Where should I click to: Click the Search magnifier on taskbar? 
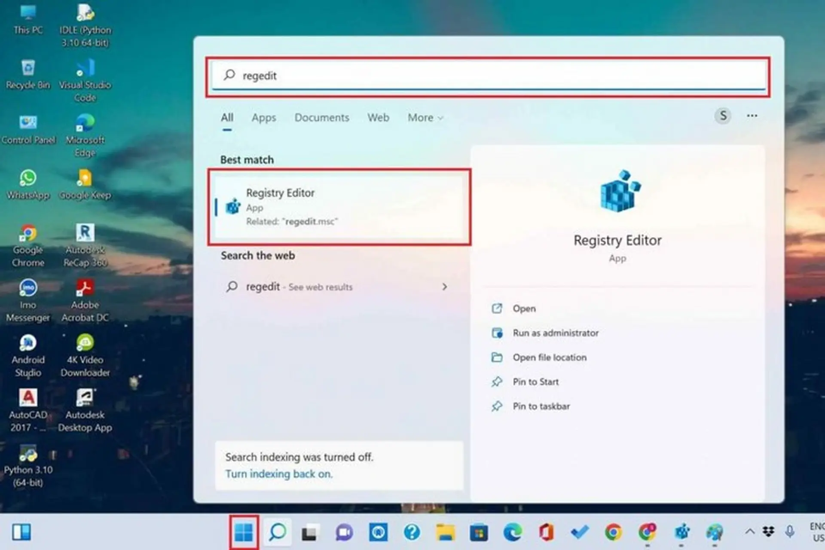point(278,533)
